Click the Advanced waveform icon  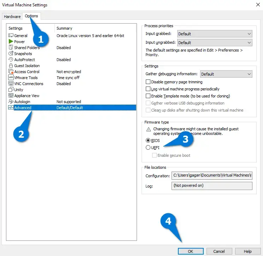point(11,107)
